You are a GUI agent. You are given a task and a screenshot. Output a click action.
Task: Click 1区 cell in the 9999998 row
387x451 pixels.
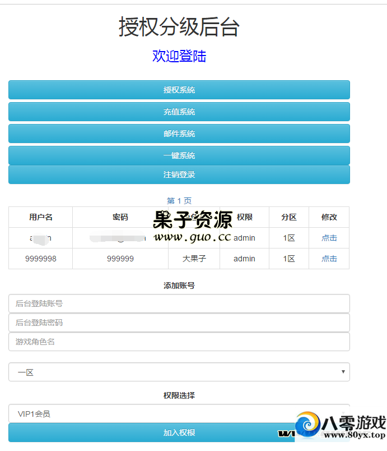[x=289, y=259]
